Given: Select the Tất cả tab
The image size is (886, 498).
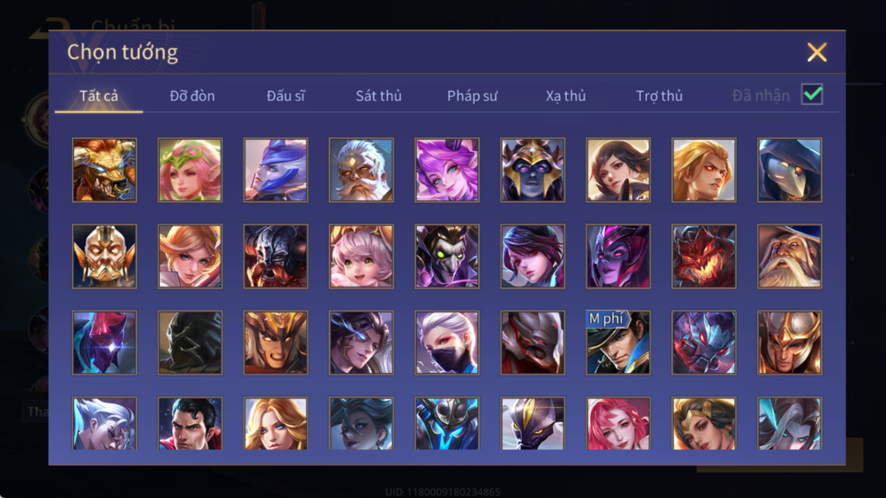Looking at the screenshot, I should click(x=99, y=96).
